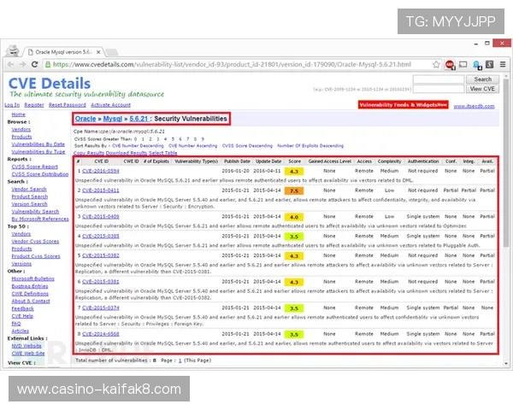Sort by CVSS Score Descending
Viewport: 513px width, 410px height.
click(247, 146)
